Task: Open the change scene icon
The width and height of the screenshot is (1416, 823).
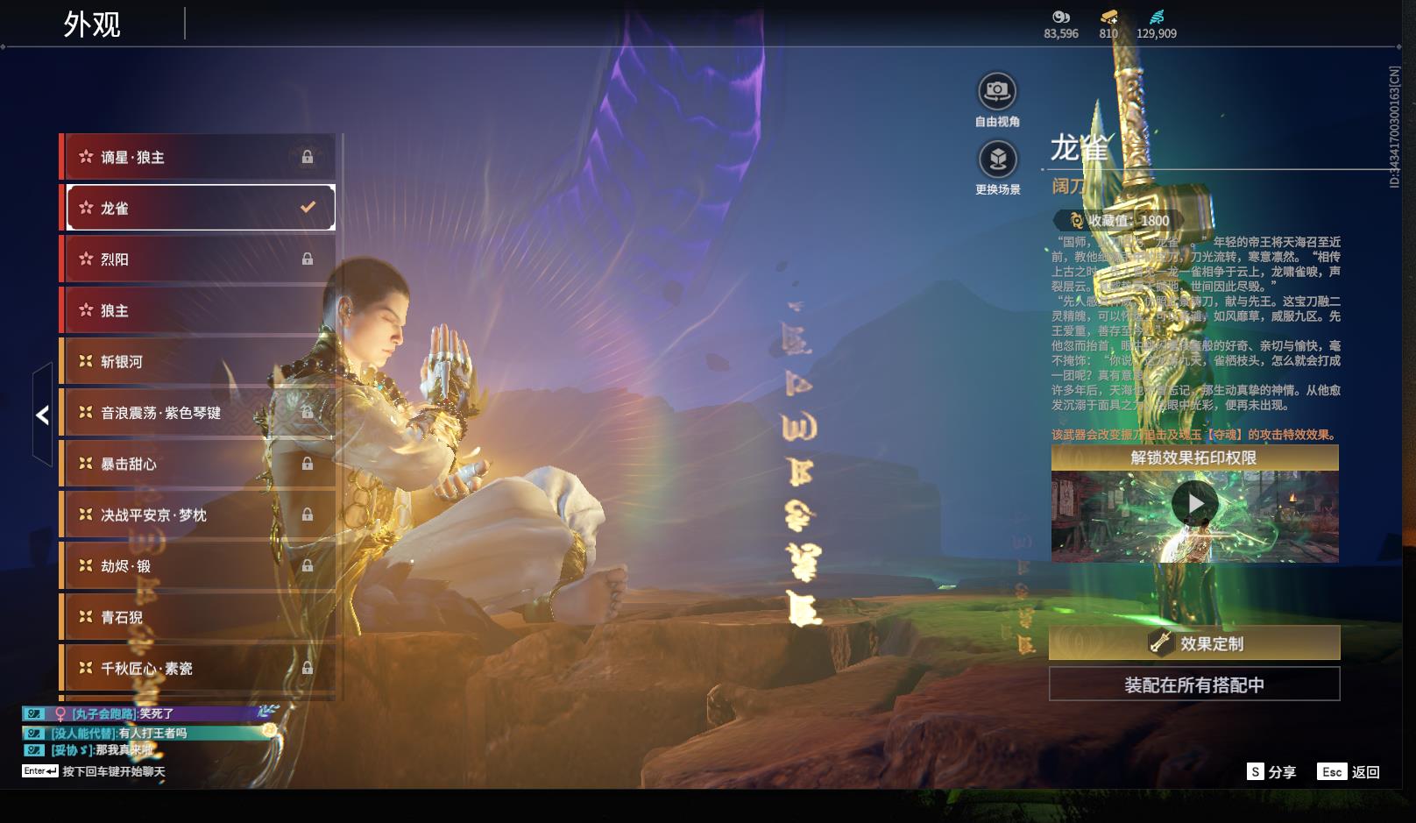Action: tap(996, 160)
